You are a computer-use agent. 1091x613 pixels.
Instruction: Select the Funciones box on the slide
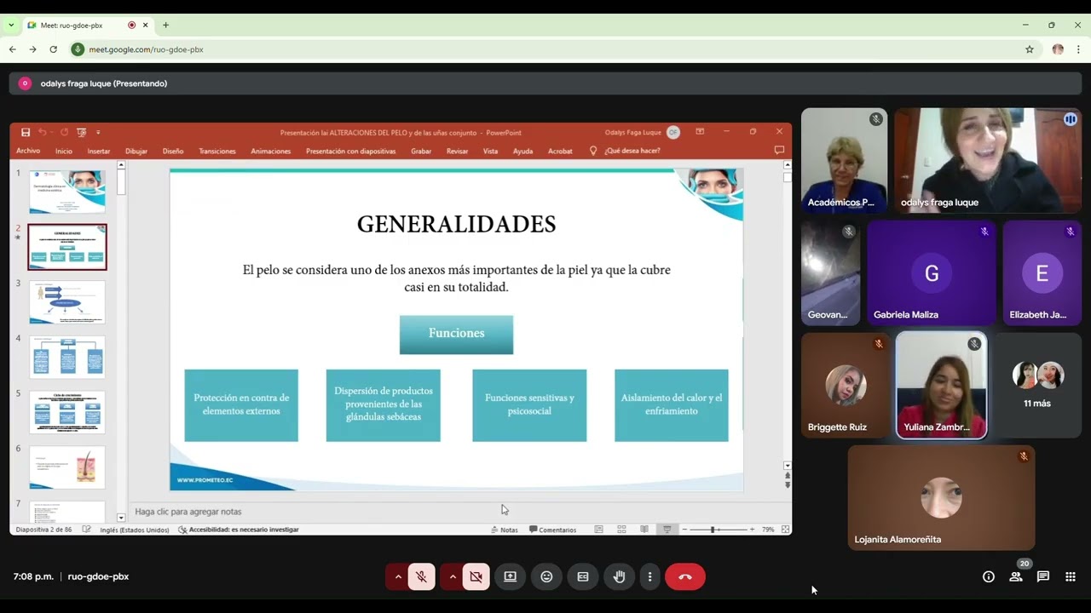[456, 334]
